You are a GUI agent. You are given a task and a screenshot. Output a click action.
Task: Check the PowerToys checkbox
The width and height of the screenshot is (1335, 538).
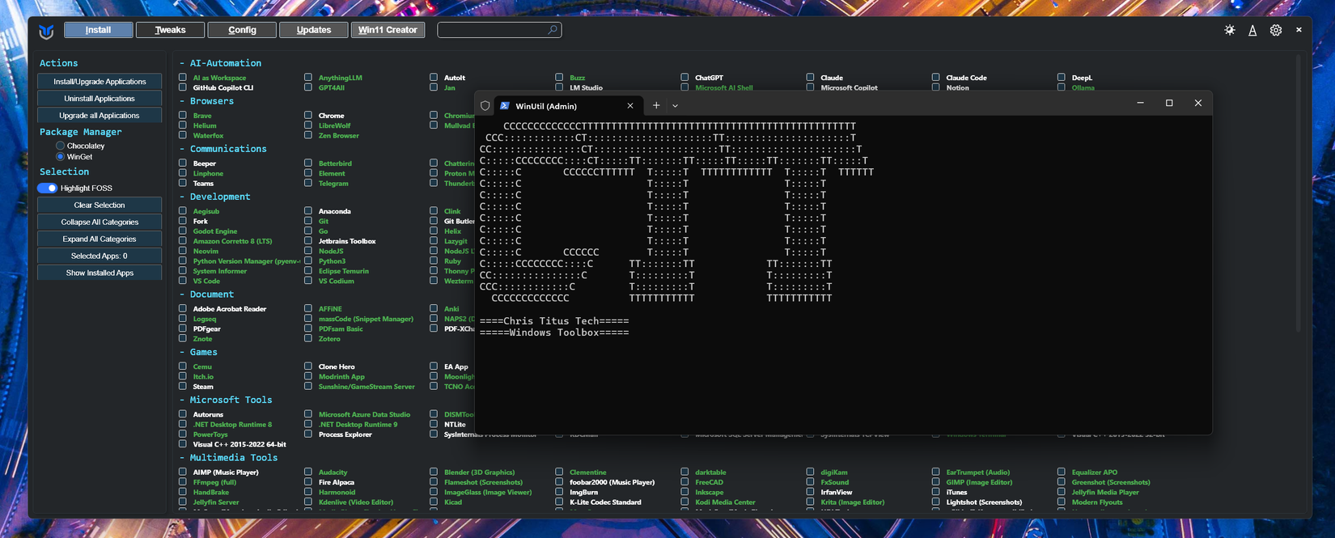(183, 434)
